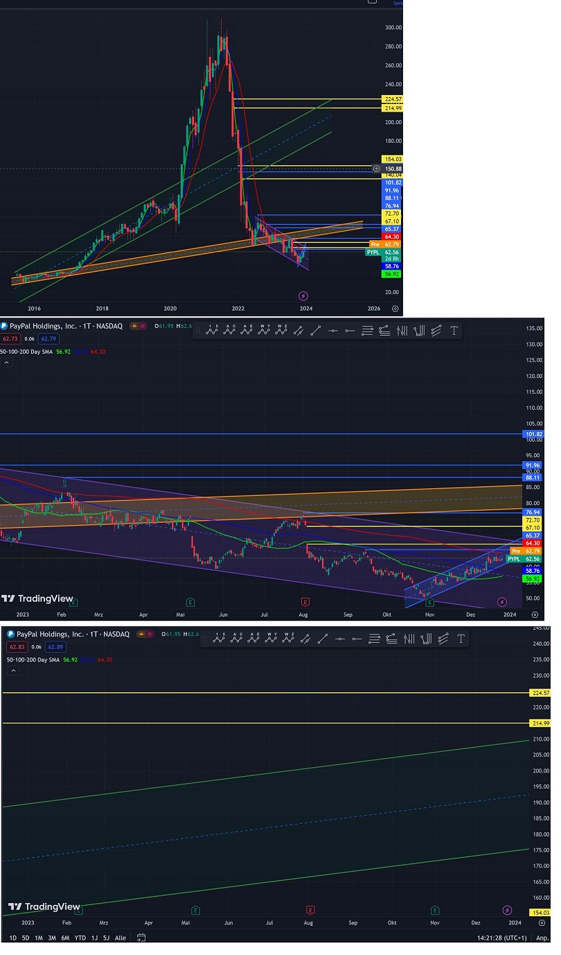Set time range to 1J
This screenshot has width=561, height=955.
click(94, 938)
